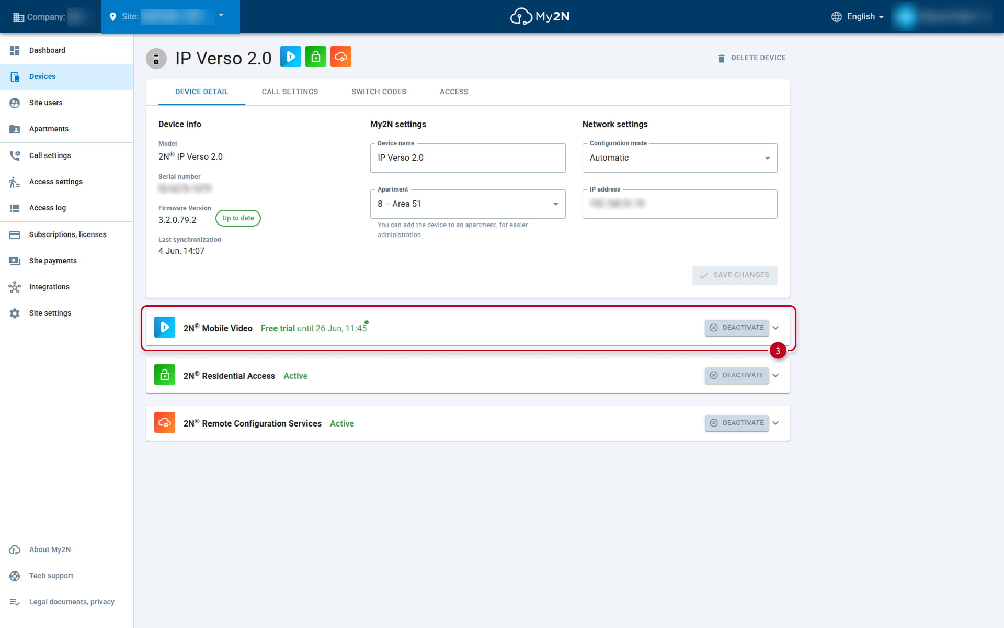Screen dimensions: 1004x628
Task: Click the Company building icon in top bar
Action: (x=18, y=17)
